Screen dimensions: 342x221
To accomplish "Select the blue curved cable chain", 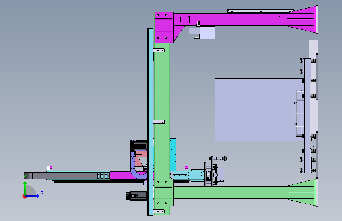I will [x=137, y=167].
